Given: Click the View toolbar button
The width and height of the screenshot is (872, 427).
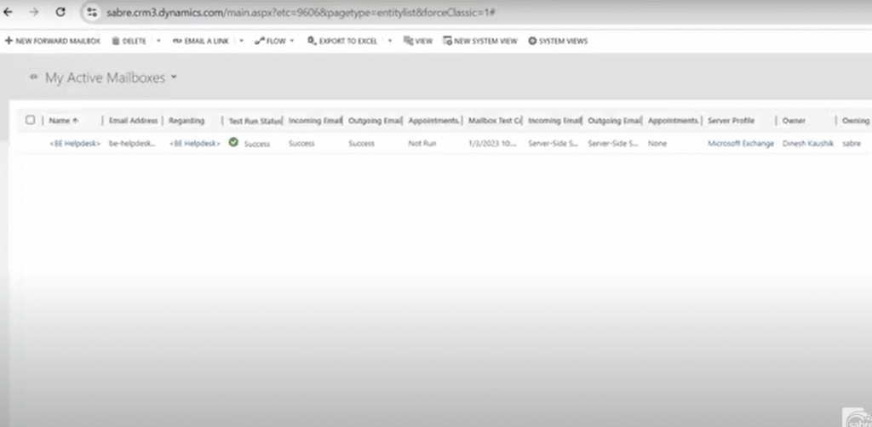Looking at the screenshot, I should point(418,41).
